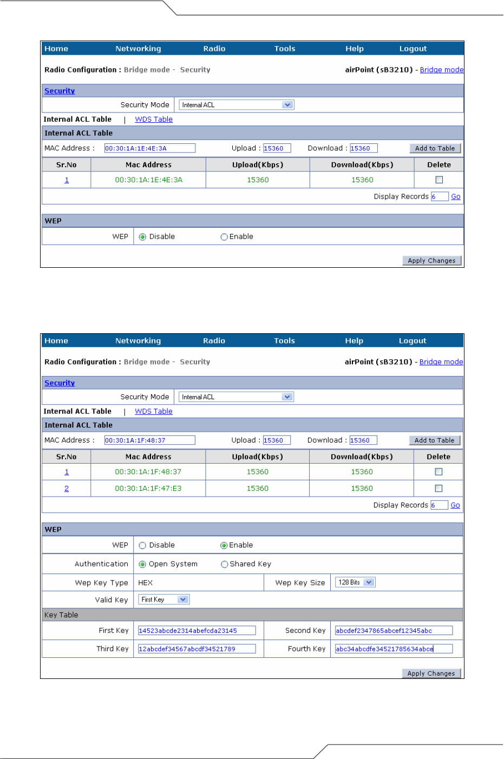Follow Bridge mode link in bottom panel

click(441, 362)
